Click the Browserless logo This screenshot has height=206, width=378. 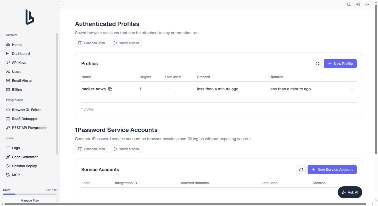(x=30, y=17)
